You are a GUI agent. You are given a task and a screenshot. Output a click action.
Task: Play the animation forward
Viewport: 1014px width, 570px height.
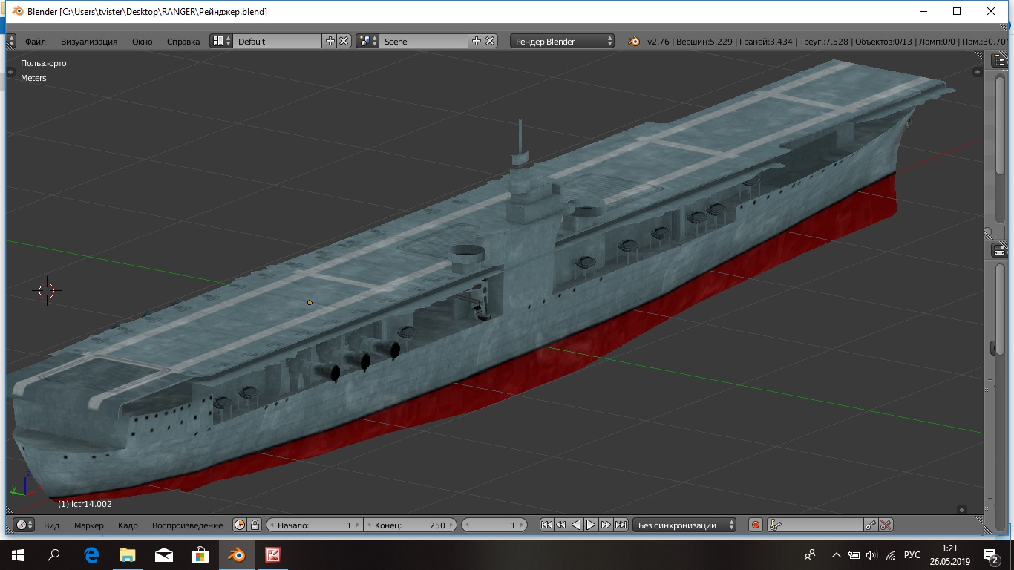coord(591,525)
